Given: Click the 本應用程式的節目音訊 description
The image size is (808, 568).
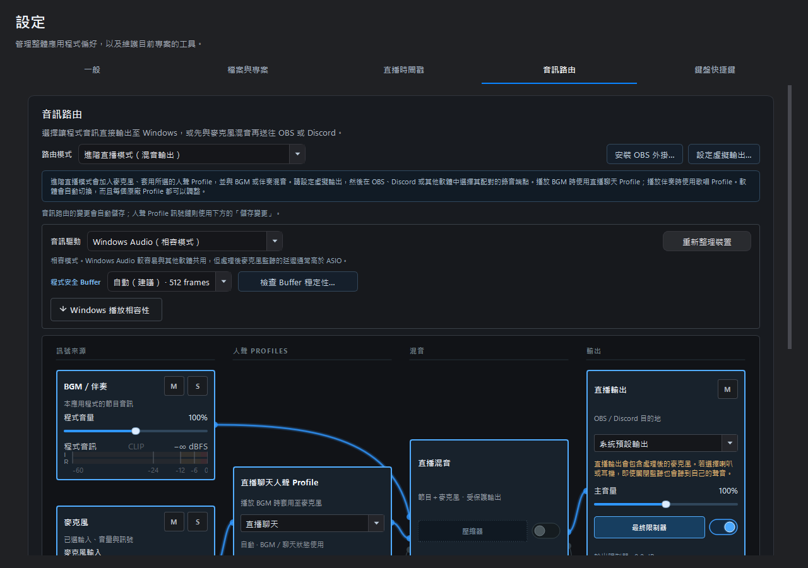Looking at the screenshot, I should click(x=98, y=403).
